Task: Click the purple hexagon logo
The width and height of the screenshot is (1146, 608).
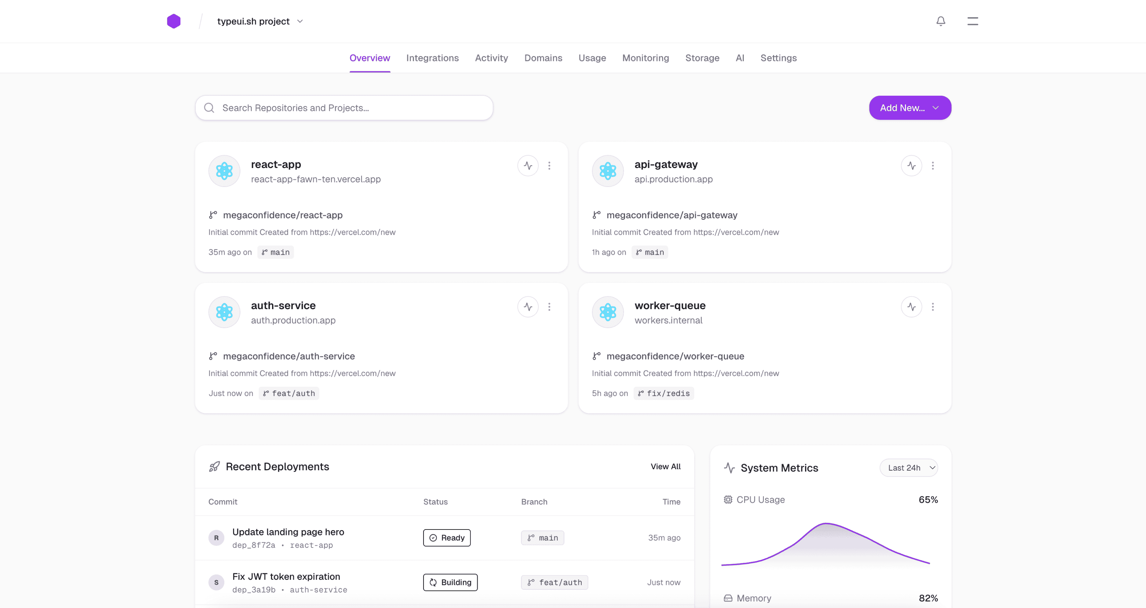Action: coord(174,21)
